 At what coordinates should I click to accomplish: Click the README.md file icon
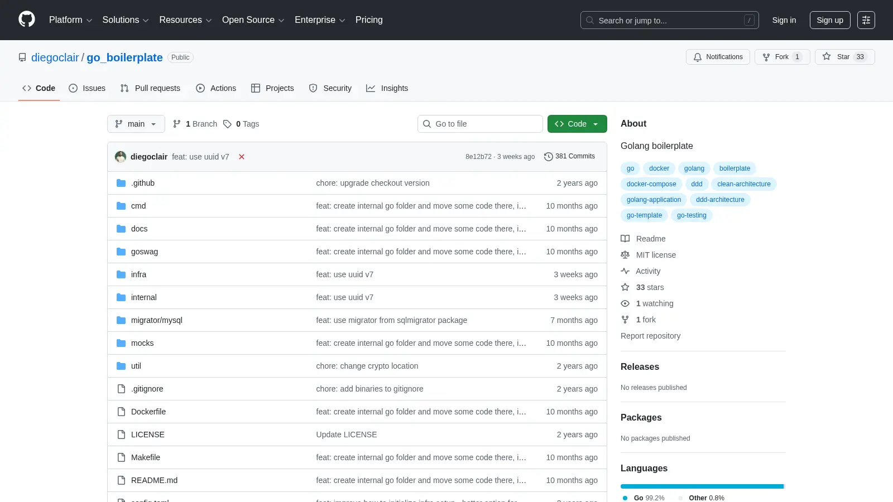click(121, 480)
